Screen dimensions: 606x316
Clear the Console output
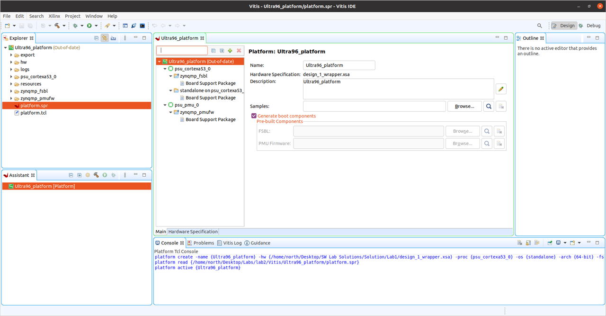pos(520,243)
